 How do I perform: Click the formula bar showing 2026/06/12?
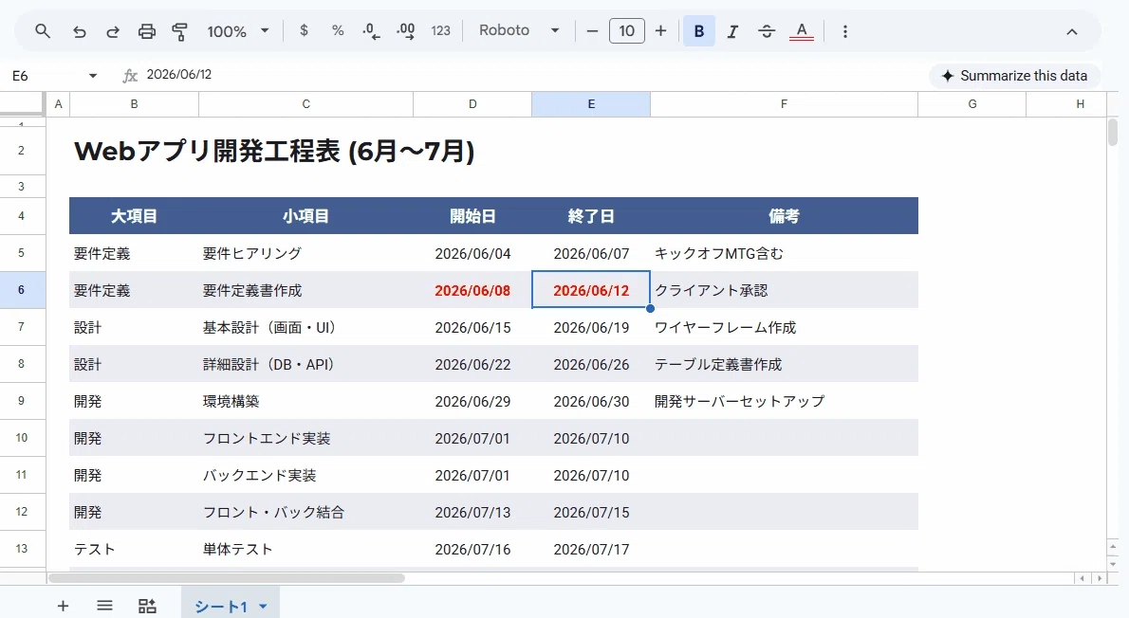tap(533, 75)
